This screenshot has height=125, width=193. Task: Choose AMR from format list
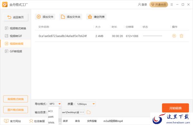[51, 117]
